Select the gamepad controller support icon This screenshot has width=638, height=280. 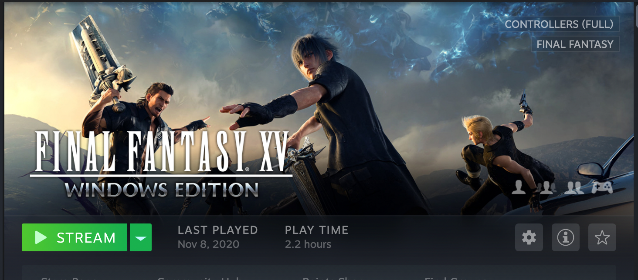[602, 187]
